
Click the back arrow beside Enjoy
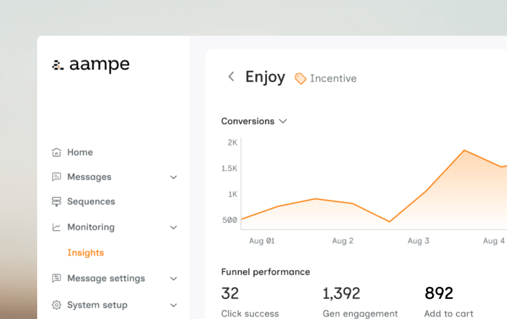[231, 76]
